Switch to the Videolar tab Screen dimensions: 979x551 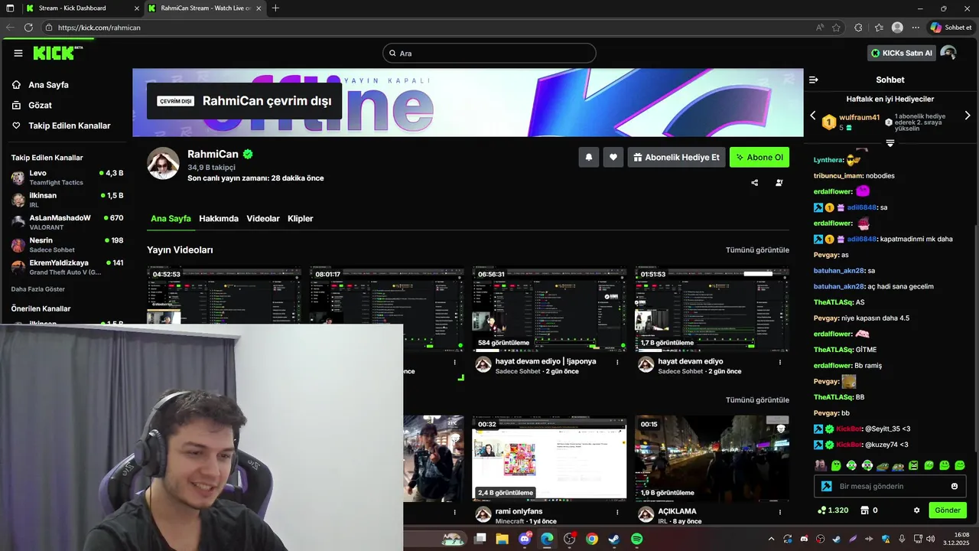pyautogui.click(x=263, y=219)
